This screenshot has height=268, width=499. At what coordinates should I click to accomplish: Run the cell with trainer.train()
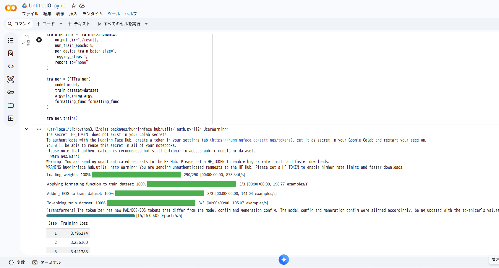click(x=39, y=40)
